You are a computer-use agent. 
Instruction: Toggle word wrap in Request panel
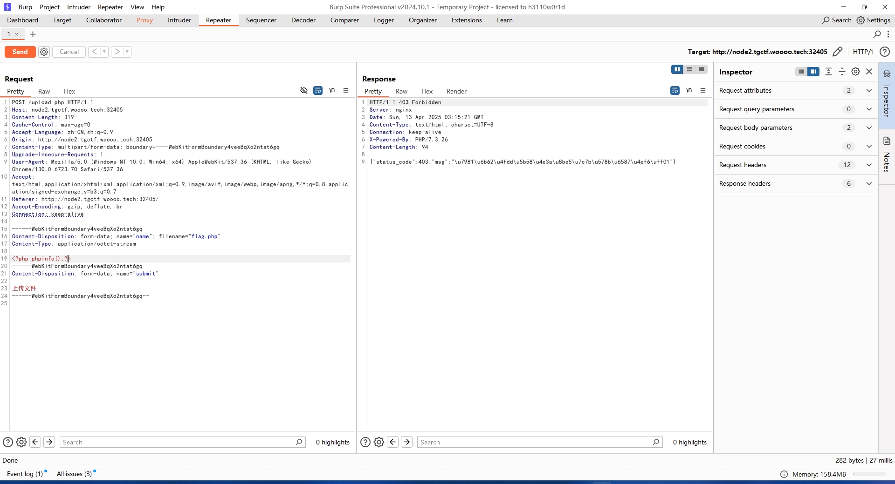click(x=318, y=90)
